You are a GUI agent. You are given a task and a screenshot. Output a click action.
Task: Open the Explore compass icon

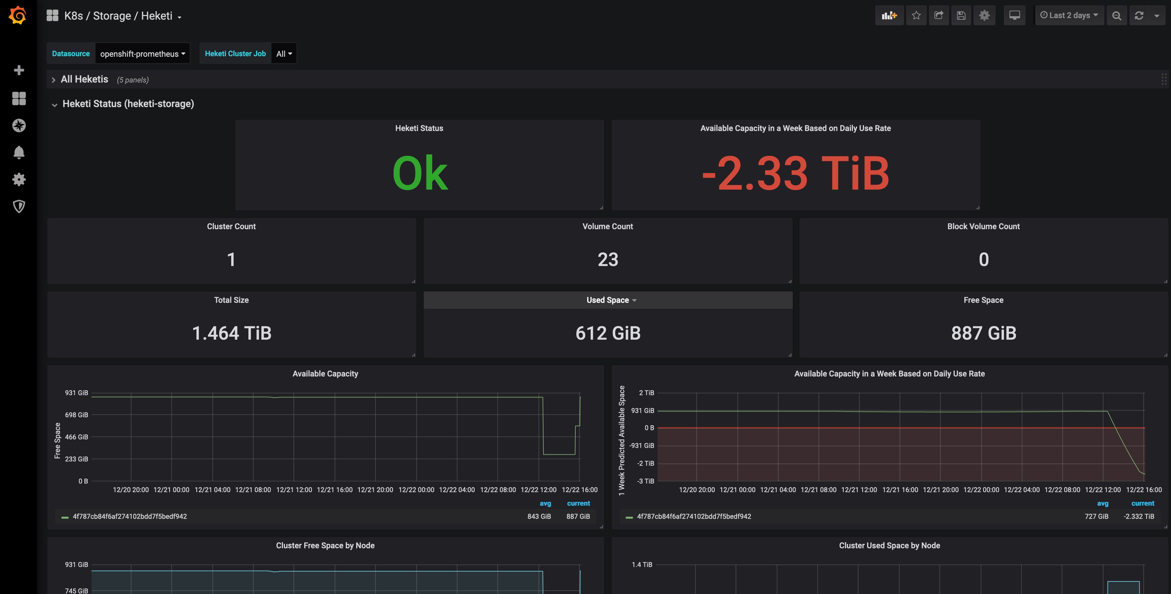pos(19,125)
